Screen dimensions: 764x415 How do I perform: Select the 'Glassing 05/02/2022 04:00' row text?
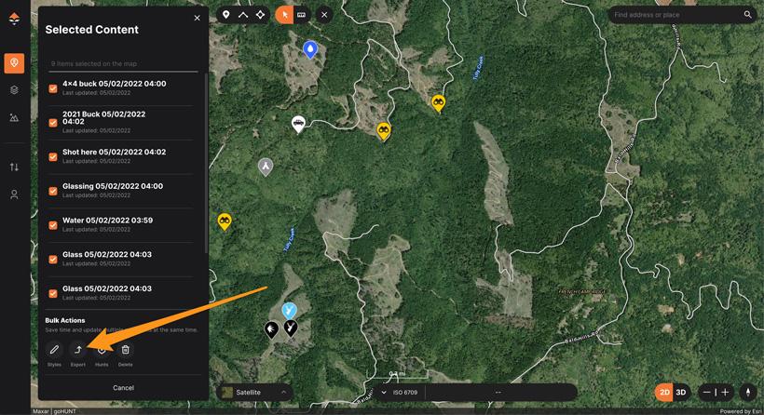coord(113,186)
